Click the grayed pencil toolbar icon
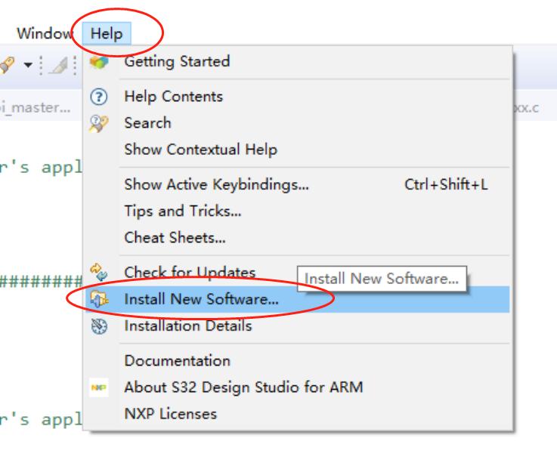The image size is (557, 457). point(58,65)
